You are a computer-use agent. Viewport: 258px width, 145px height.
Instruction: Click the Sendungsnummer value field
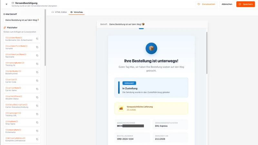point(130,126)
